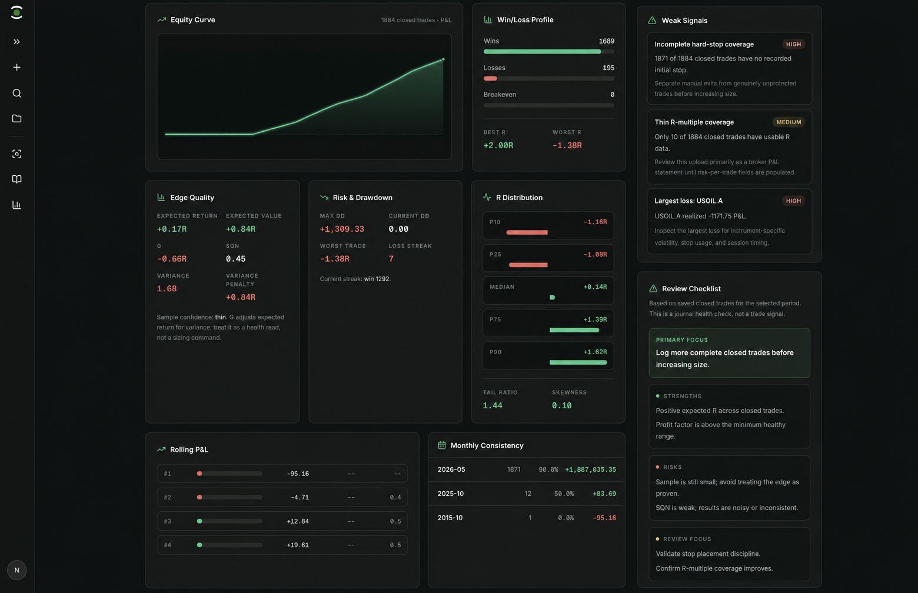Click the Strengths section heading
Viewport: 918px width, 593px height.
(x=682, y=397)
